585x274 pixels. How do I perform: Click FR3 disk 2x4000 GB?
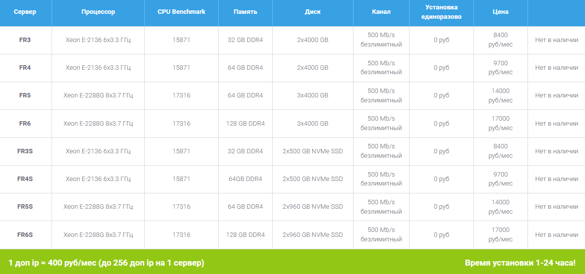pos(313,40)
